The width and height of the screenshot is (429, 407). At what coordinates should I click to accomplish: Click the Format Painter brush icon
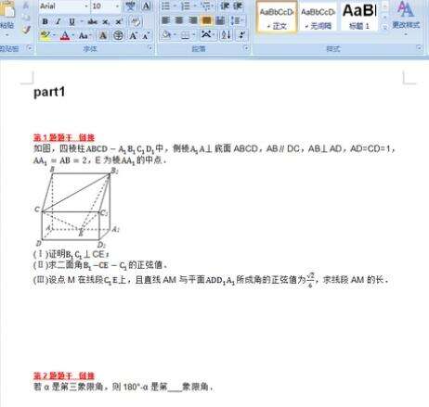[26, 30]
